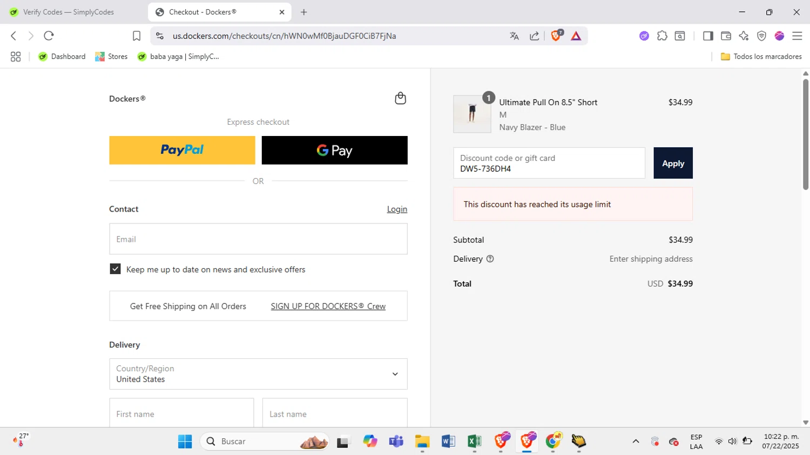The image size is (810, 455).
Task: Open Copilot from taskbar
Action: coord(370,442)
